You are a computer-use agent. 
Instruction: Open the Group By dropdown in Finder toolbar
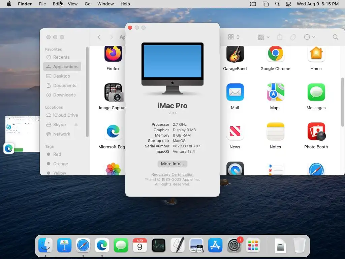click(263, 37)
